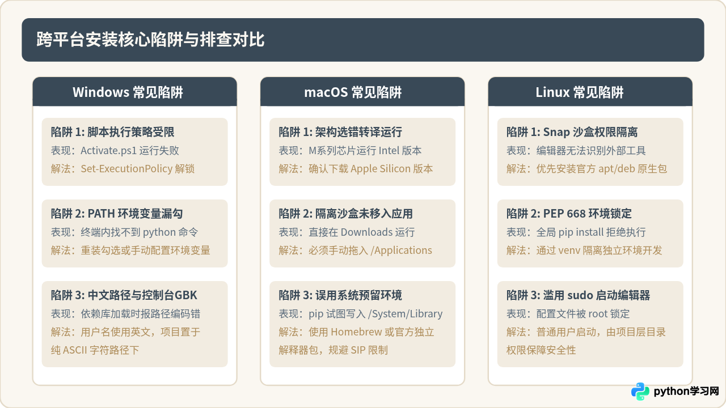Click the heading "陷阱 1: 脚本执行策略受限"
726x408 pixels.
[112, 132]
